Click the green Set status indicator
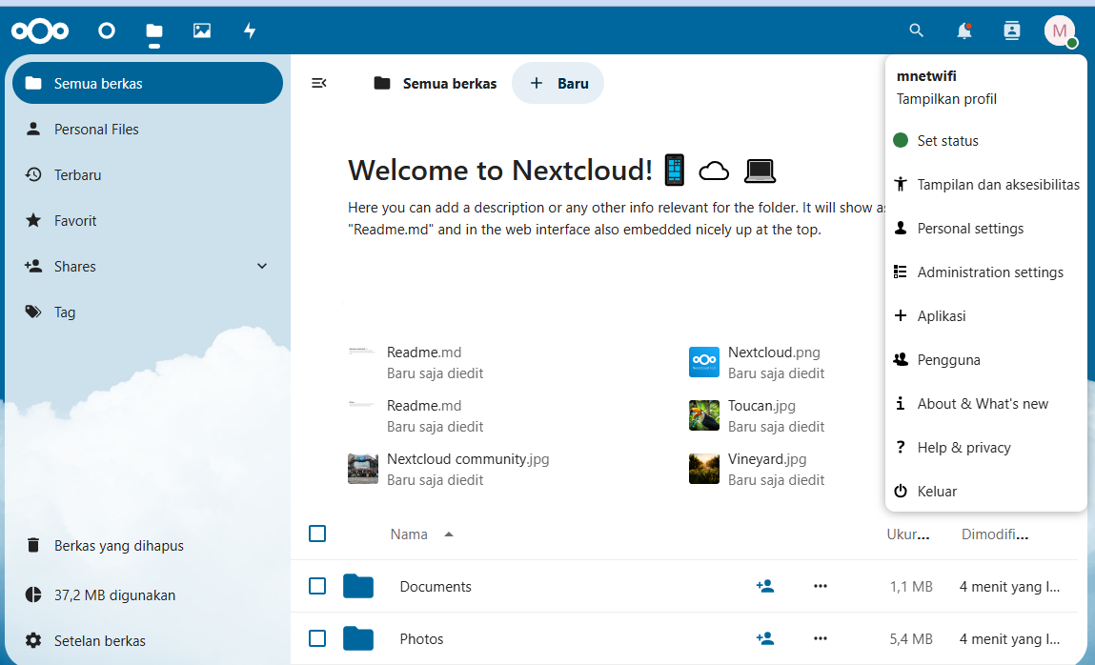The image size is (1095, 665). 900,140
